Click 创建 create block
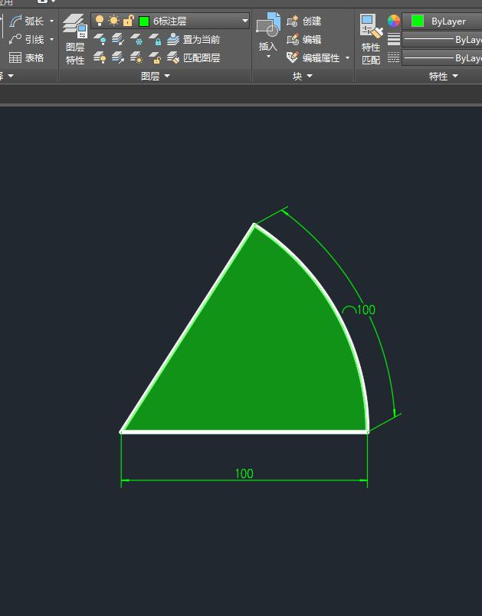Screen dimensions: 482x616 click(304, 21)
